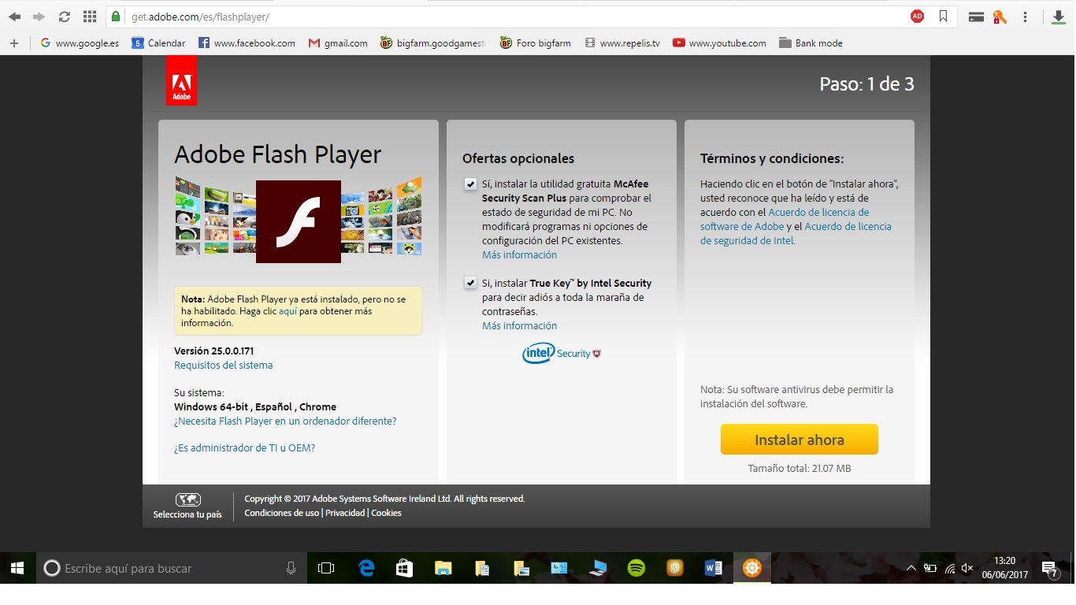
Task: Open the downloads arrow icon
Action: click(x=1059, y=17)
